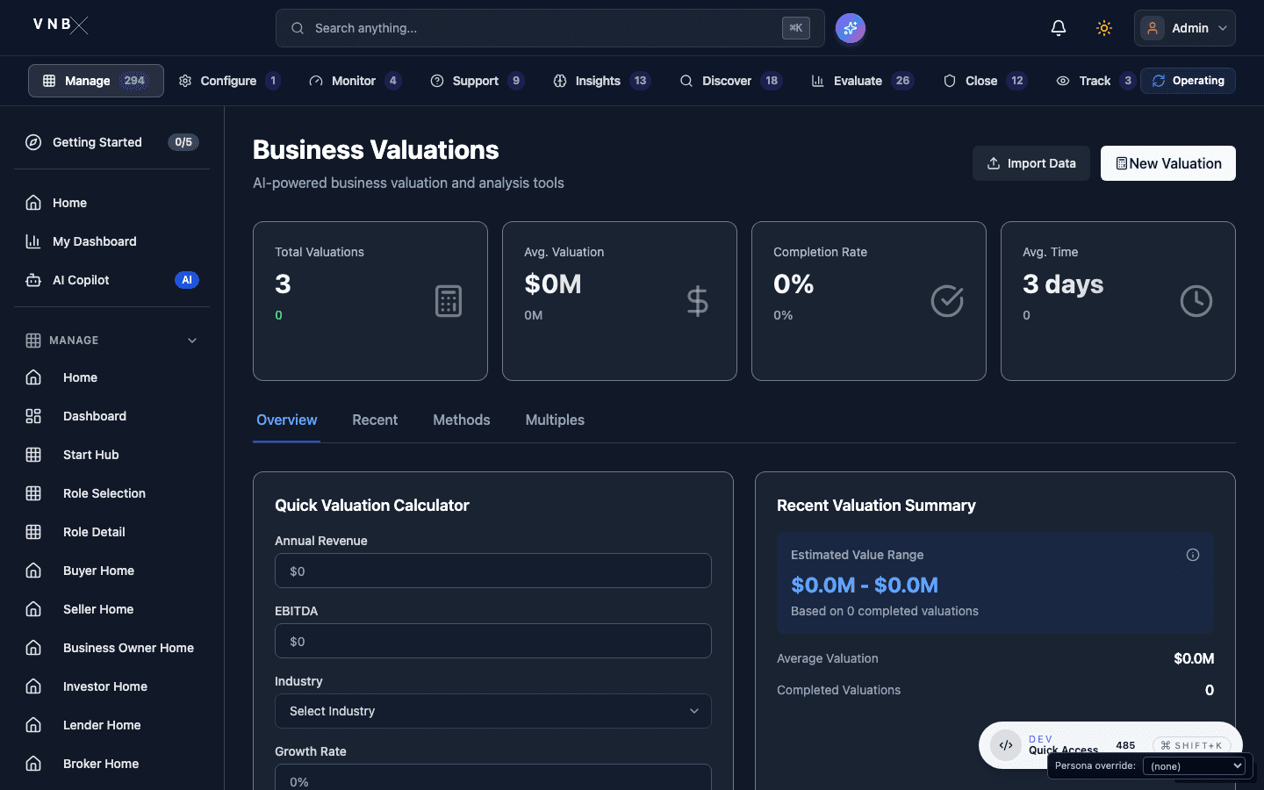
Task: Open the AI assistant sparkle icon beside search
Action: click(850, 28)
